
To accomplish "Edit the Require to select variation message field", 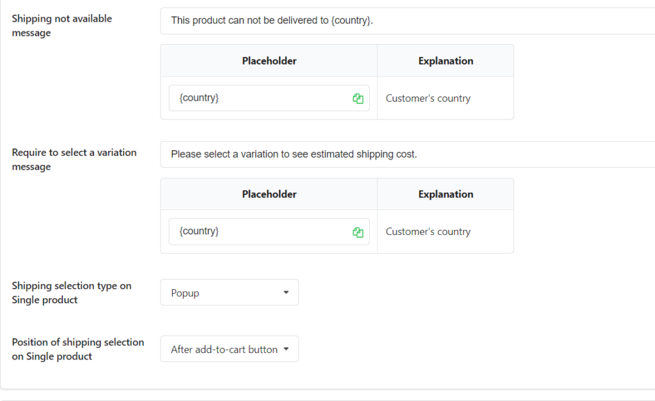I will 407,155.
